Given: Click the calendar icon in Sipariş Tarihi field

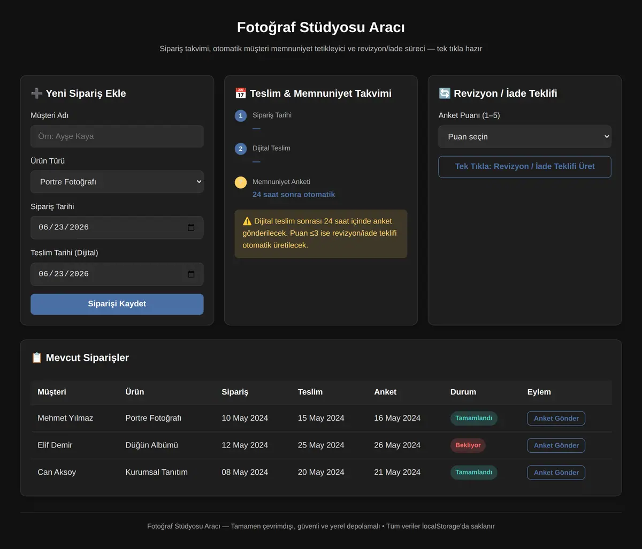Looking at the screenshot, I should click(191, 228).
